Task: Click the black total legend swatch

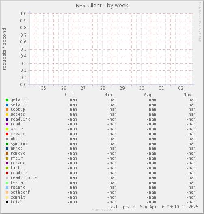Action: (x=7, y=202)
